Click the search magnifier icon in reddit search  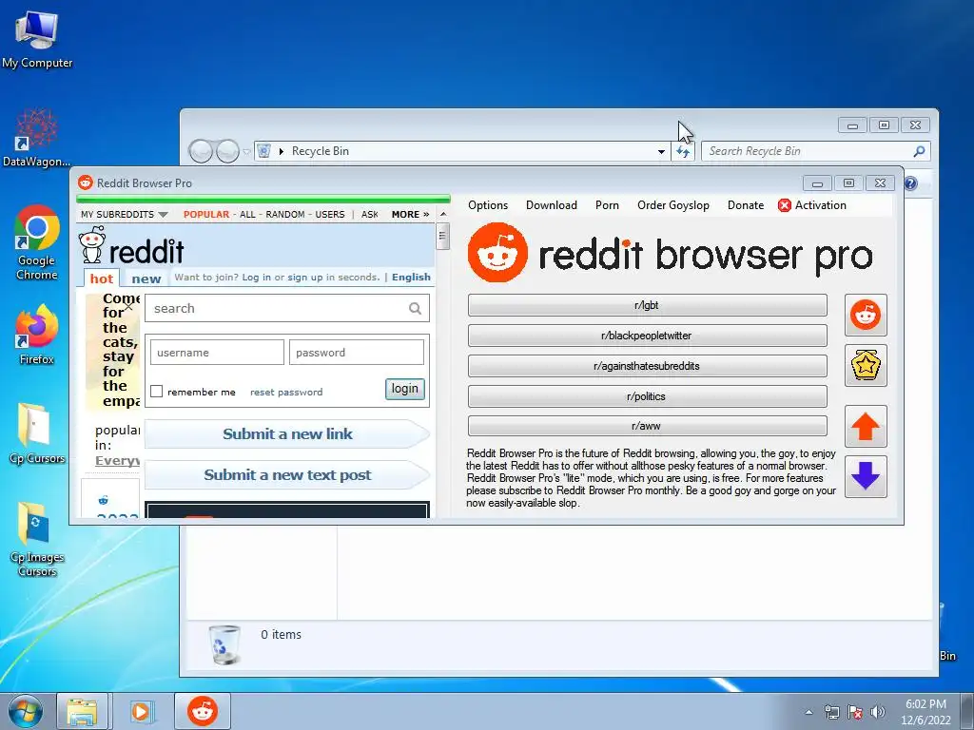point(415,309)
